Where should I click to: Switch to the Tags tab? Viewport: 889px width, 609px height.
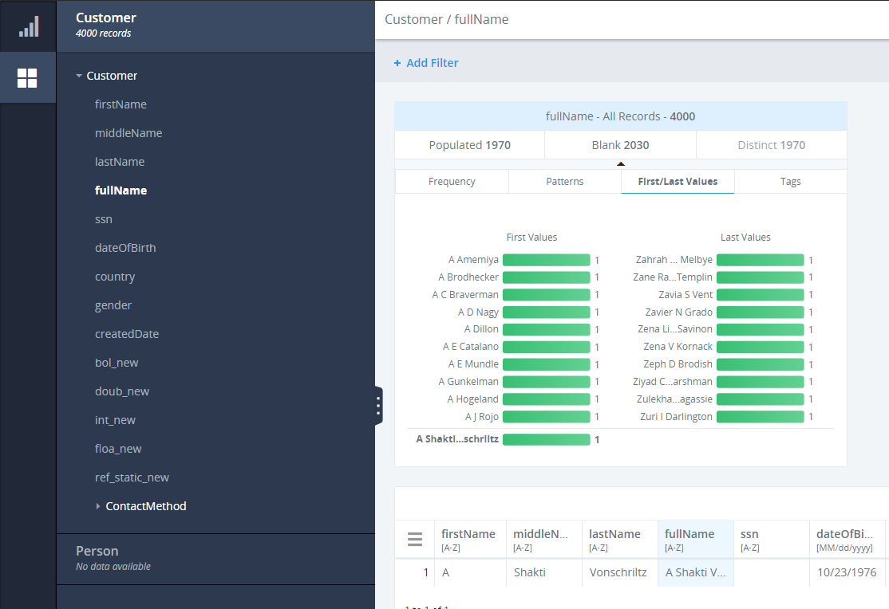(x=790, y=181)
